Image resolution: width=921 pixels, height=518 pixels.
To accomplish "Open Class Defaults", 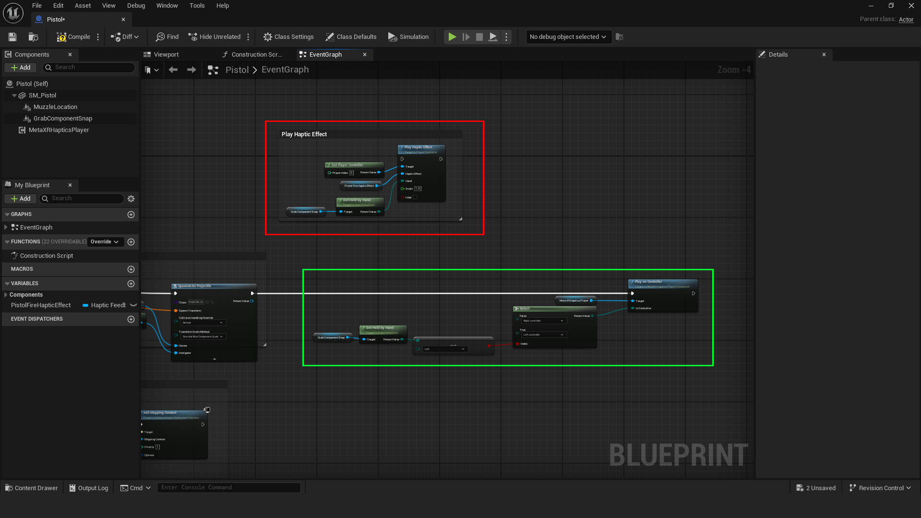I will (x=351, y=37).
